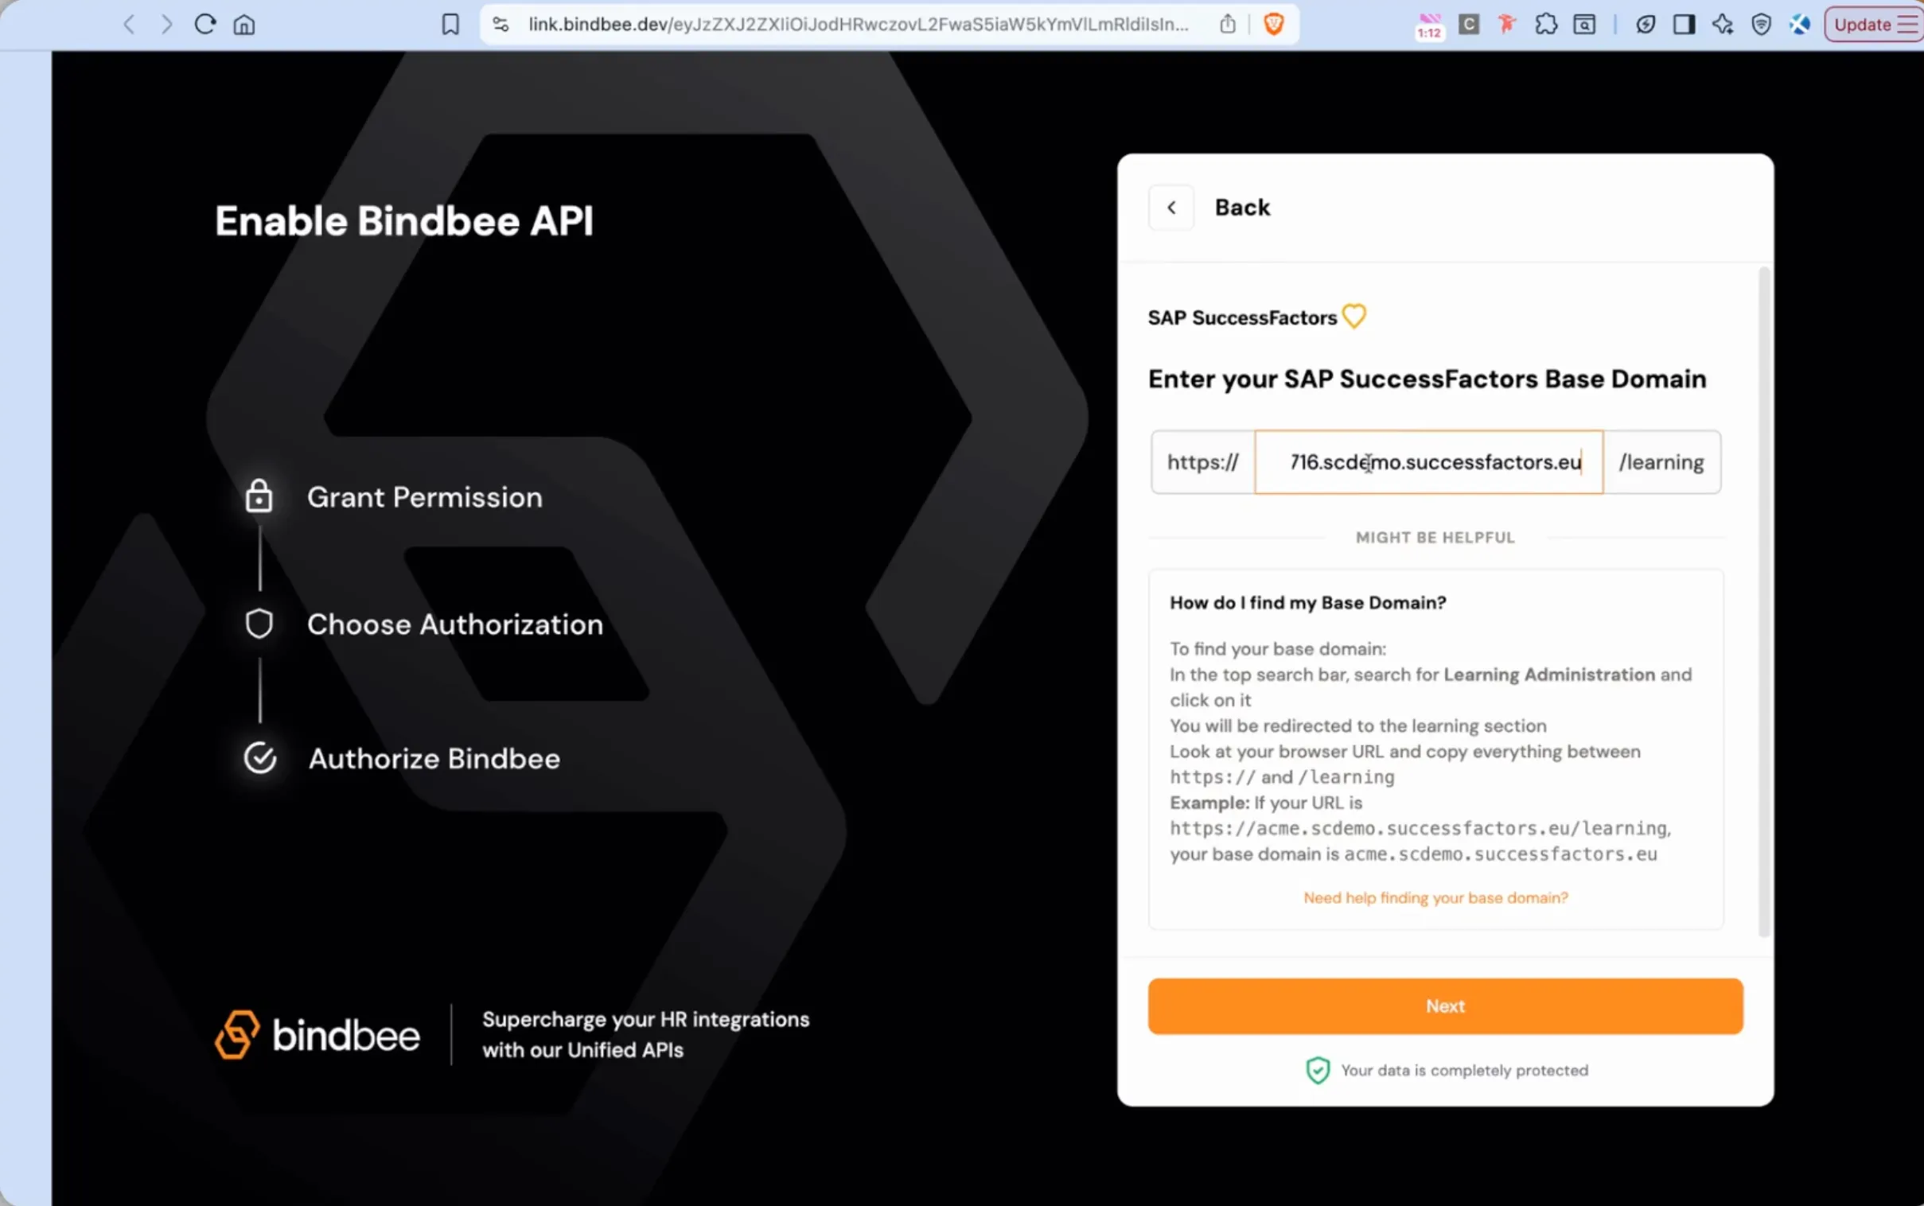
Task: Click the yellow heart icon beside SAP SuccessFactors
Action: (x=1353, y=316)
